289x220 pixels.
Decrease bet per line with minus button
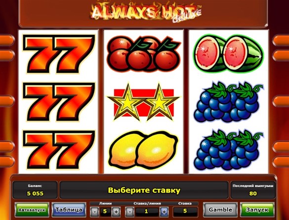click(129, 212)
